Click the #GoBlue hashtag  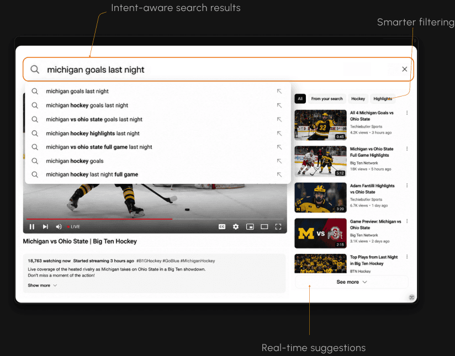[171, 261]
